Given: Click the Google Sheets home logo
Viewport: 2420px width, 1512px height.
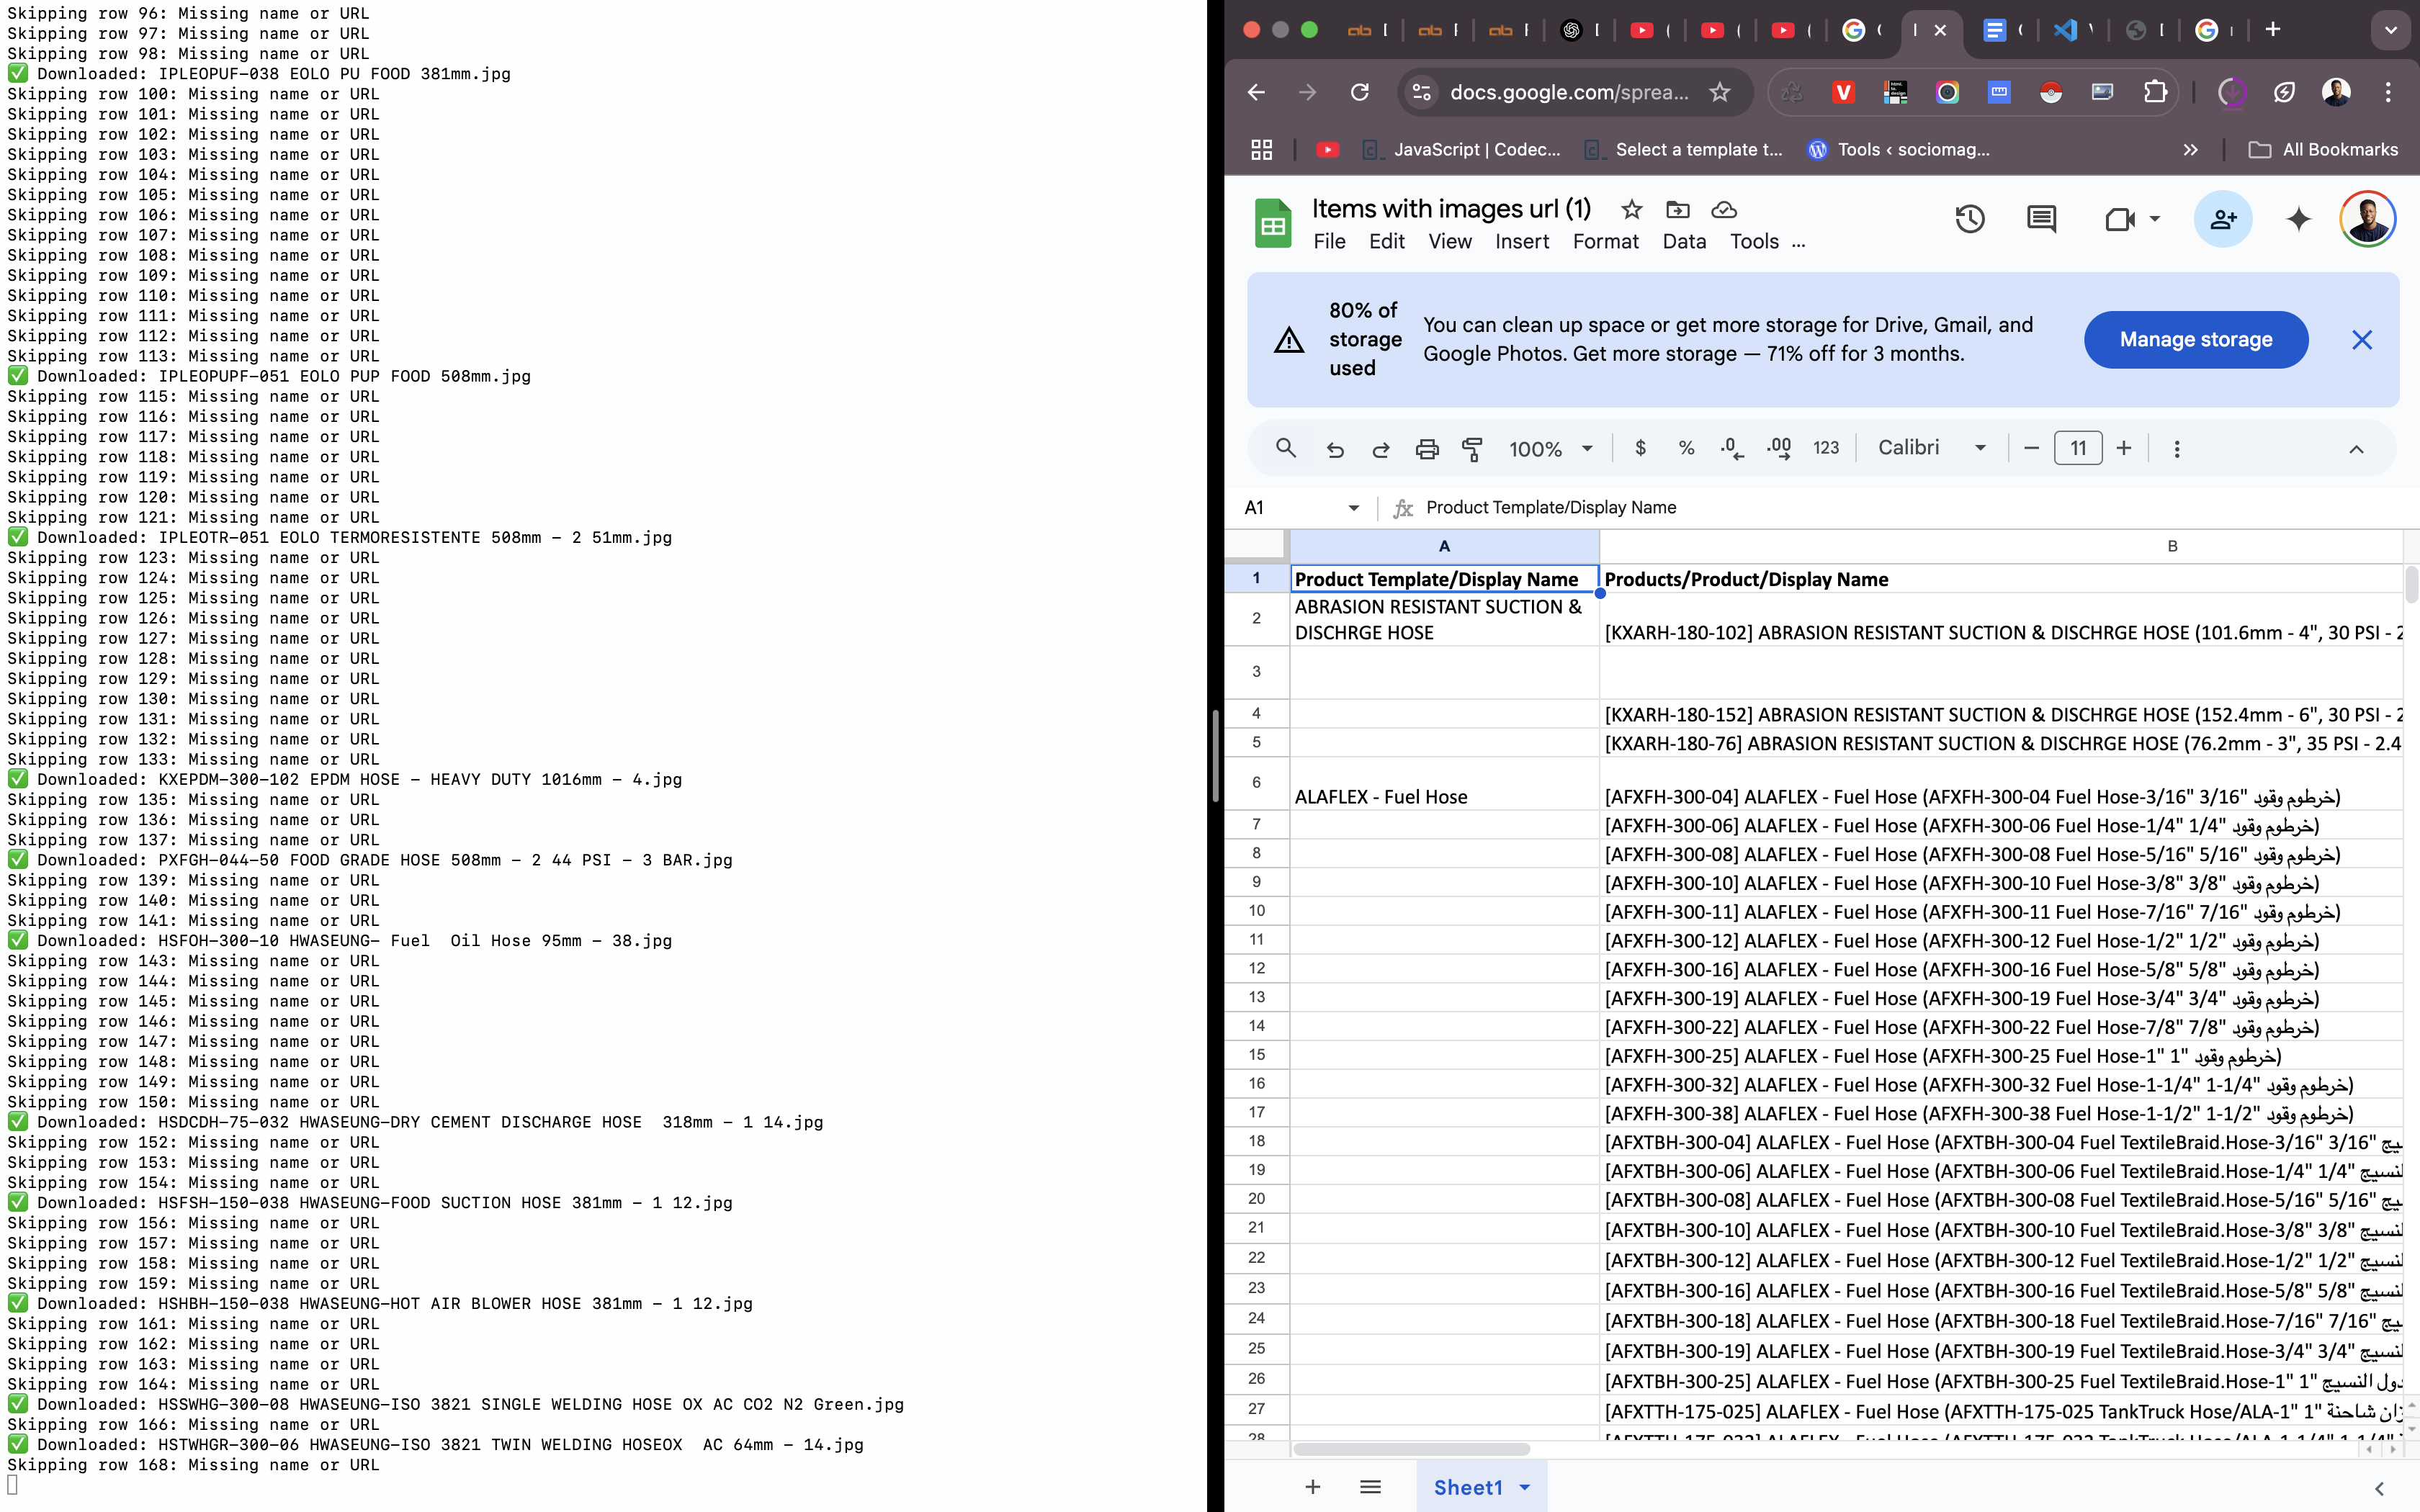Looking at the screenshot, I should 1273,223.
